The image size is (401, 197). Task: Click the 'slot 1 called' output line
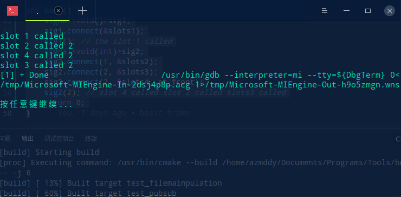[32, 36]
